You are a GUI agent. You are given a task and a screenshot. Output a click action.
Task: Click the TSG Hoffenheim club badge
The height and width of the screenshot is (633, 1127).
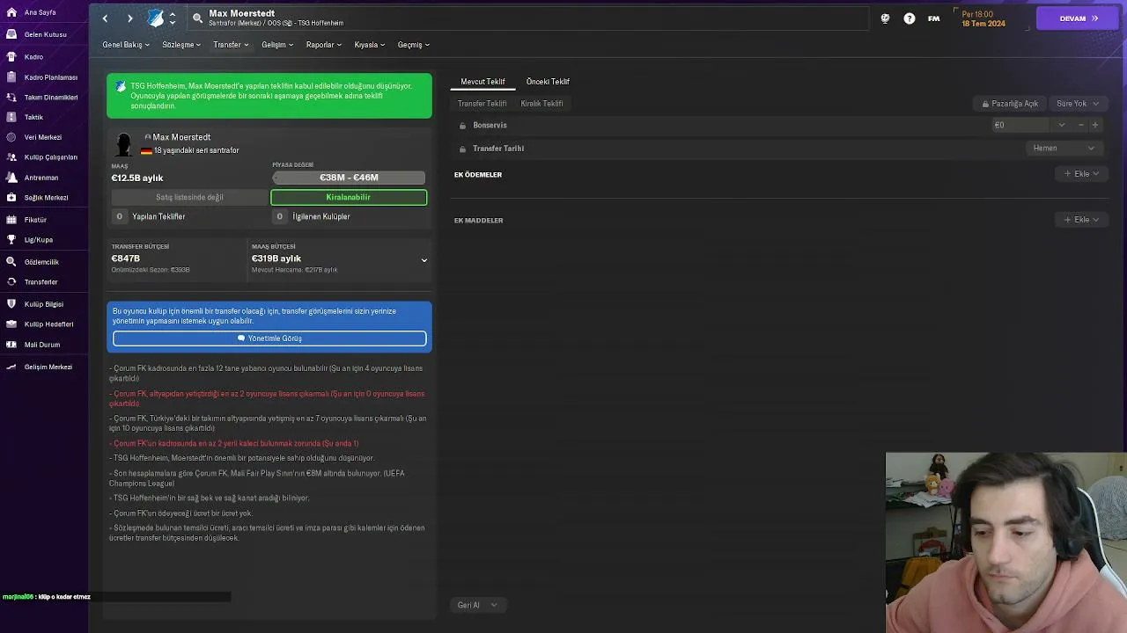click(156, 18)
